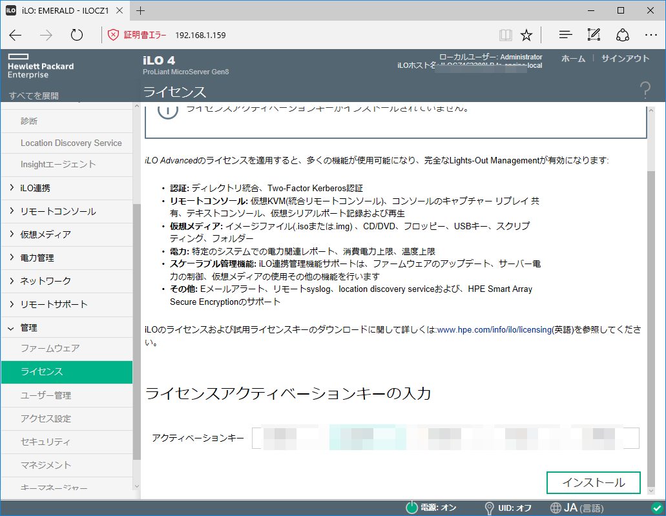The image size is (666, 516).
Task: Click the UID indicator icon
Action: [x=489, y=508]
